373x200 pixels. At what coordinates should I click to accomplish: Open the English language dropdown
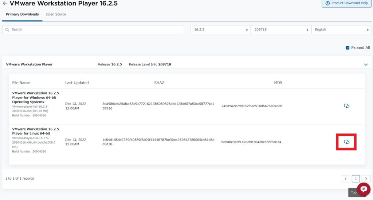click(341, 30)
